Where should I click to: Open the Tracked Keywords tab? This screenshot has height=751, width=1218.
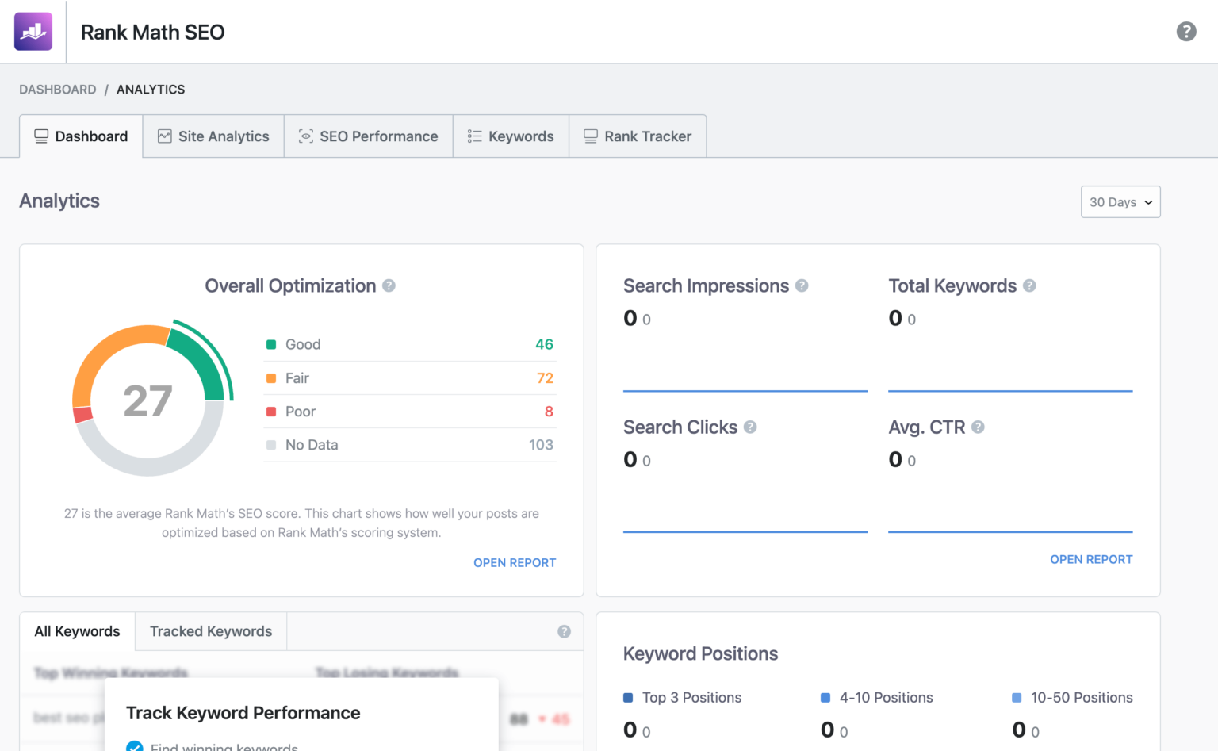[210, 631]
